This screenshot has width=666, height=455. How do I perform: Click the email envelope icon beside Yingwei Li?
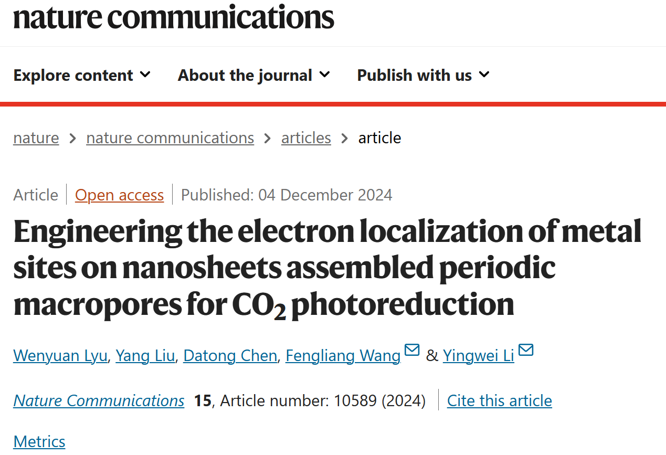click(x=526, y=350)
